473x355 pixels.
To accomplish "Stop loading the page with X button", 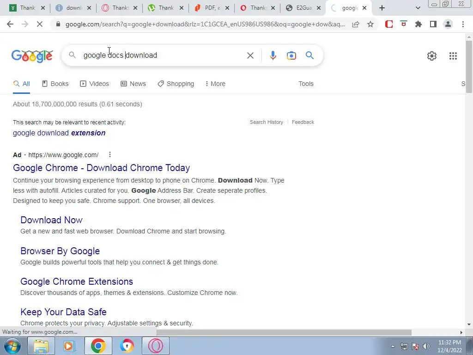I will [x=40, y=24].
